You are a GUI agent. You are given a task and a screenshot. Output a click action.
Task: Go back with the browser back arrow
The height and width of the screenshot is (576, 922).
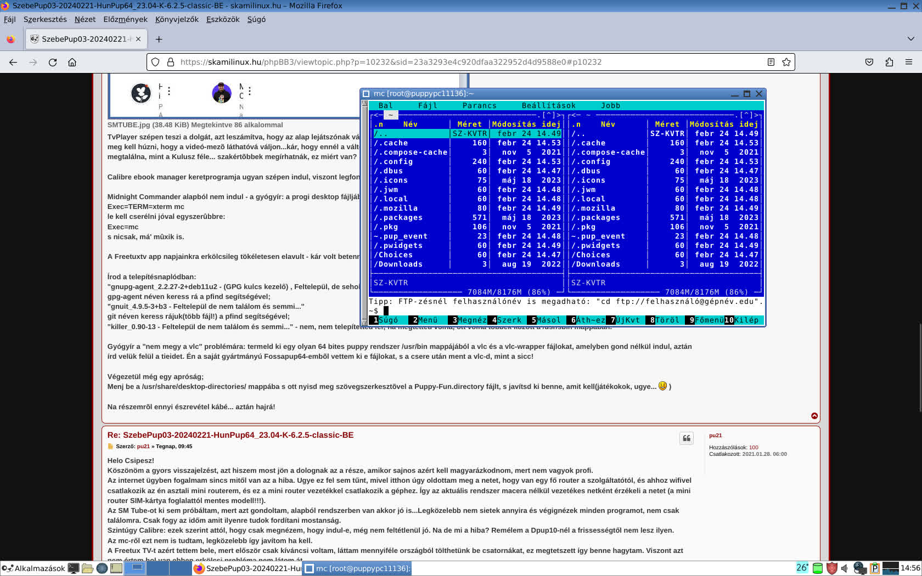tap(13, 62)
